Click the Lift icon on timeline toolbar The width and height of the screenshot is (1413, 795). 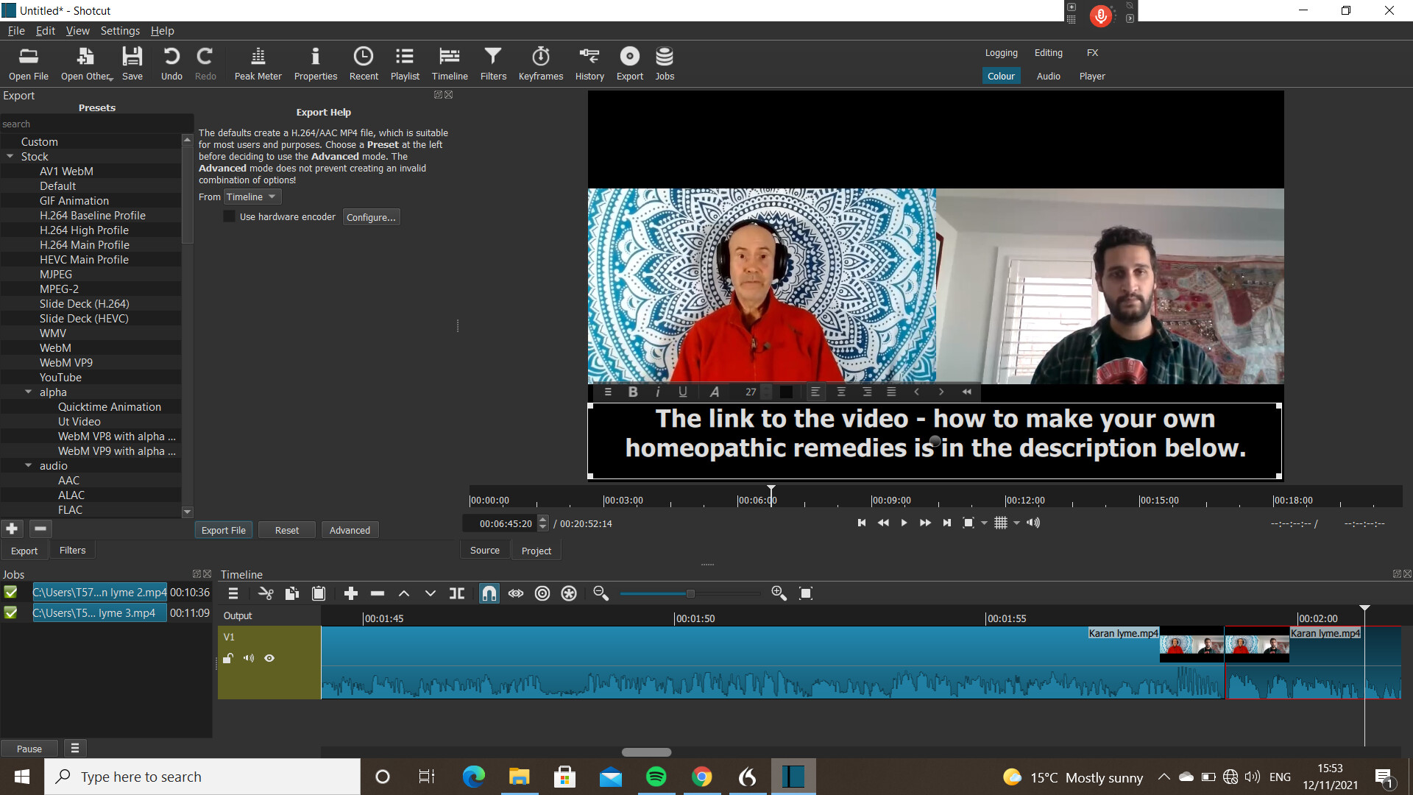[x=404, y=593]
